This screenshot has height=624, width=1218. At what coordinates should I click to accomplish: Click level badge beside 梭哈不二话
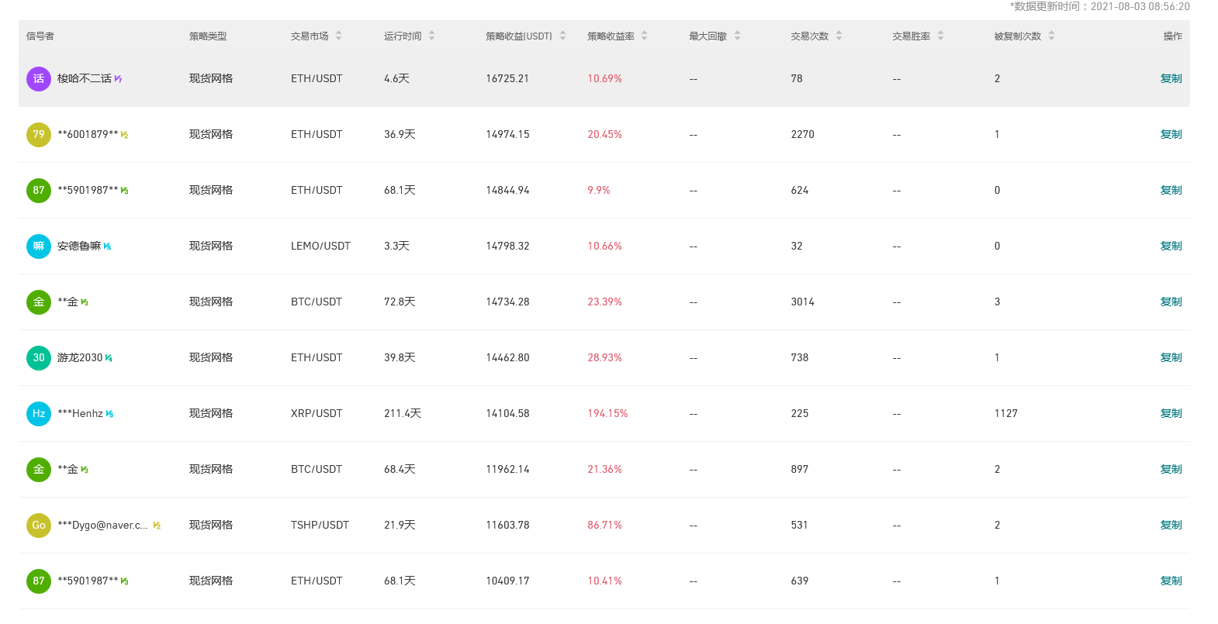click(x=118, y=79)
